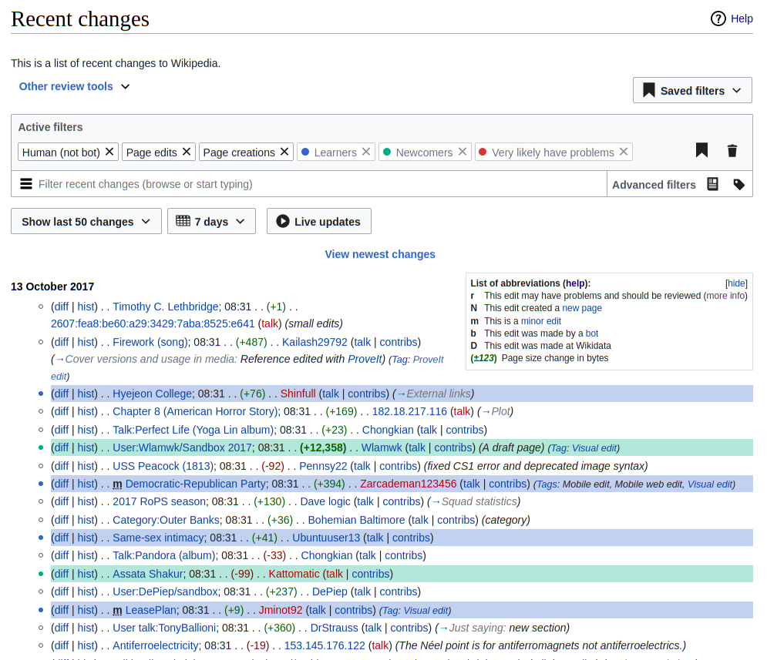Screen dimensions: 767x660
Task: Open the Show last 50 changes dropdown
Action: [x=86, y=221]
